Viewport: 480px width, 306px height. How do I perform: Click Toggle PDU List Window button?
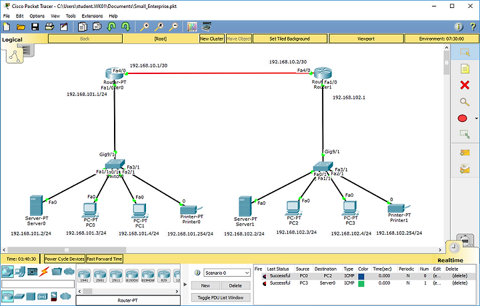click(221, 297)
